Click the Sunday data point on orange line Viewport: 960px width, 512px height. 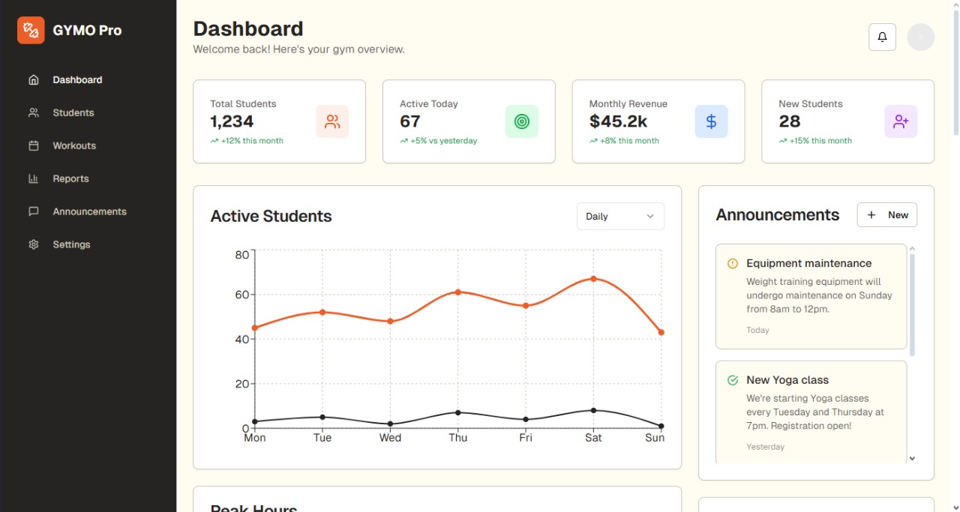pyautogui.click(x=661, y=332)
